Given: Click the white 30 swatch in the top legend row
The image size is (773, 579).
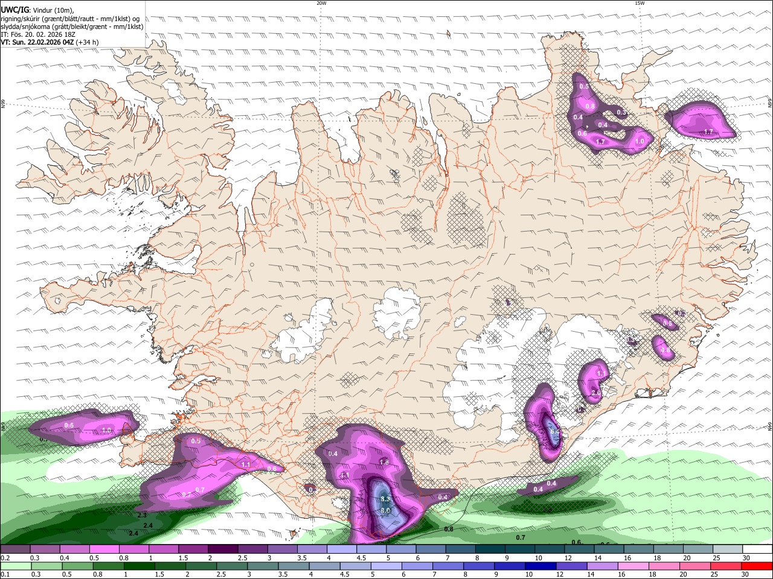Looking at the screenshot, I should click(757, 549).
